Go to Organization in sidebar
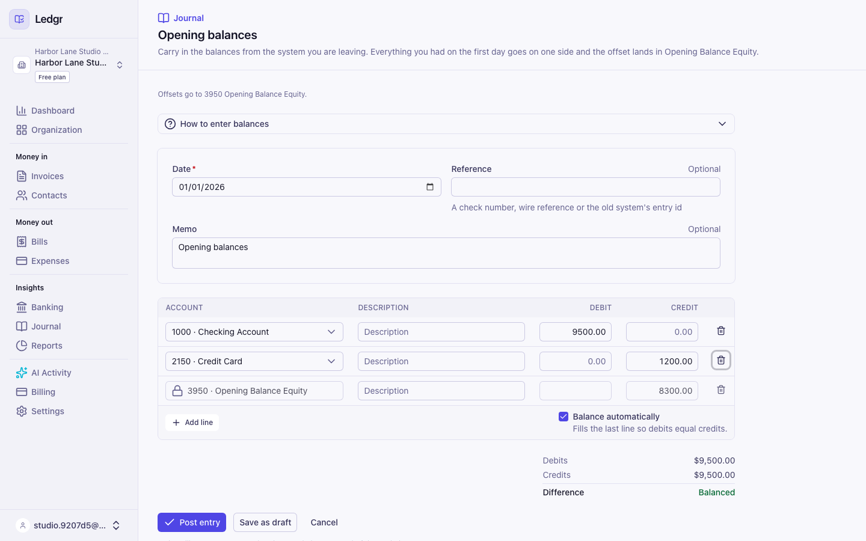Screen dimensions: 866x541 tap(69, 130)
